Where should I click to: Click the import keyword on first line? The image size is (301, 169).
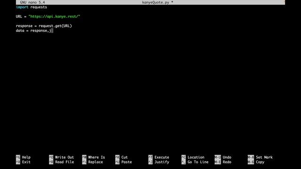[22, 7]
